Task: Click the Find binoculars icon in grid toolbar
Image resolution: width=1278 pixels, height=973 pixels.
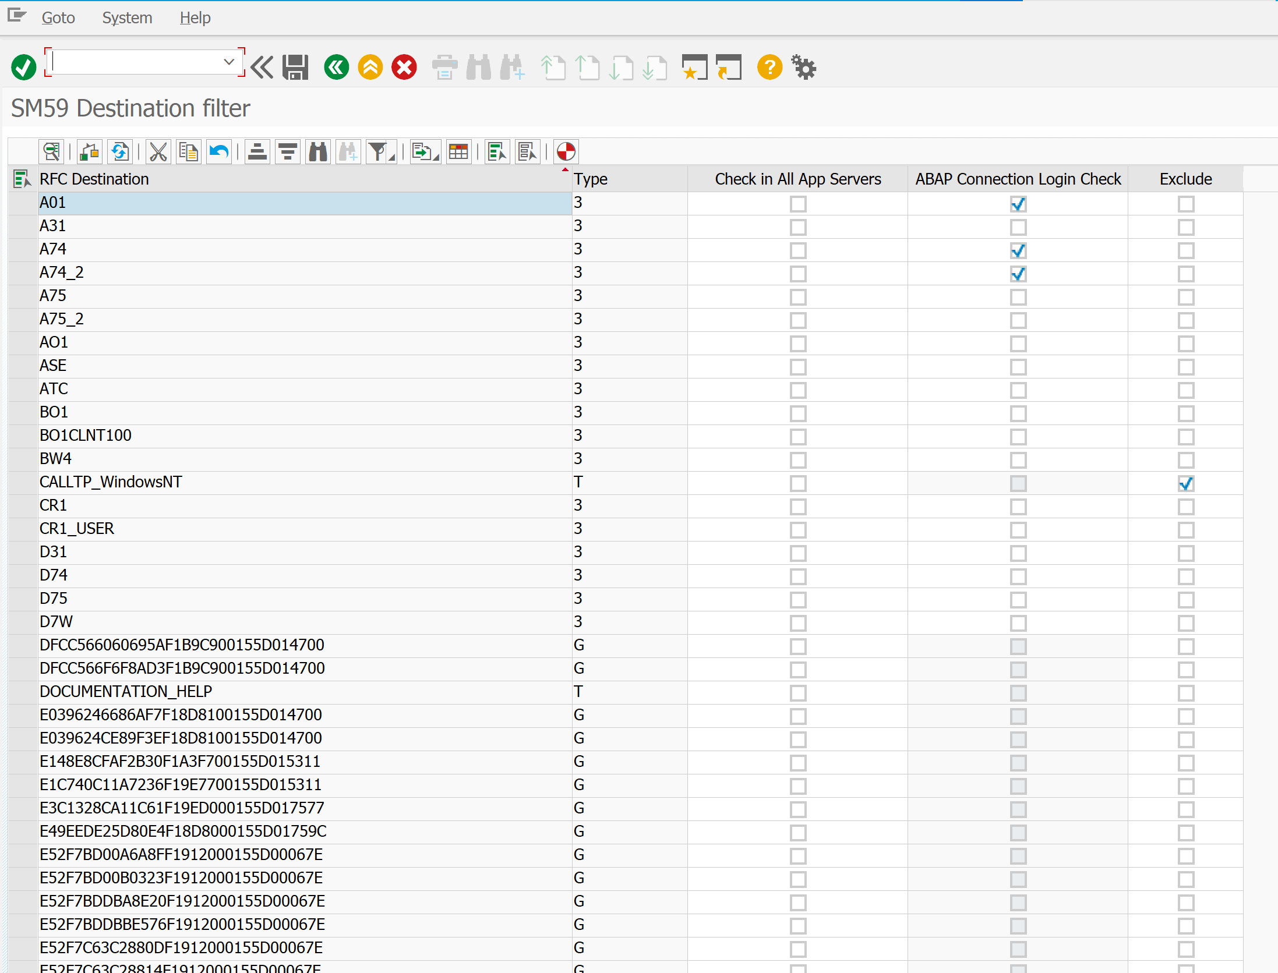Action: click(x=318, y=152)
